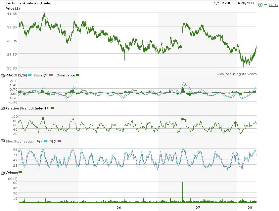Click the %D legend label
279x211 pixels.
[x=53, y=141]
